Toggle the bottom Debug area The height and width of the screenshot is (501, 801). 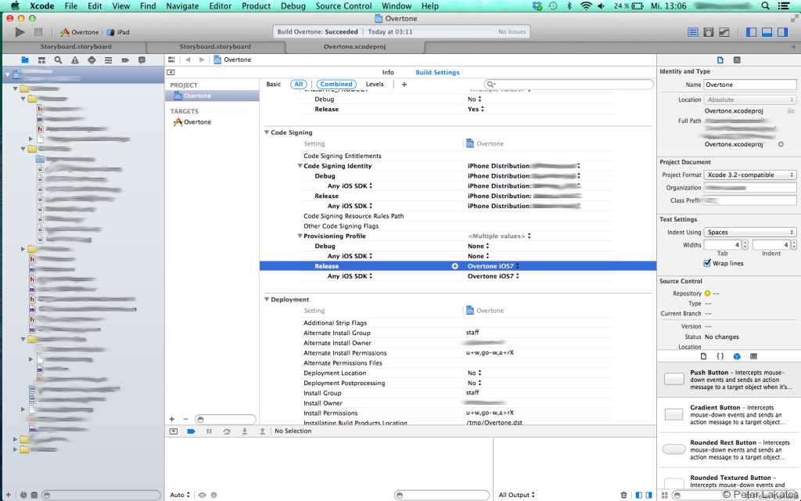pyautogui.click(x=767, y=32)
